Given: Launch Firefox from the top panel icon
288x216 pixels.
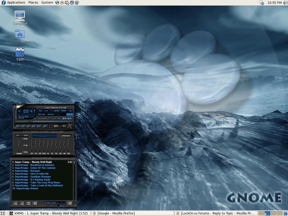Looking at the screenshot, I should point(57,3).
